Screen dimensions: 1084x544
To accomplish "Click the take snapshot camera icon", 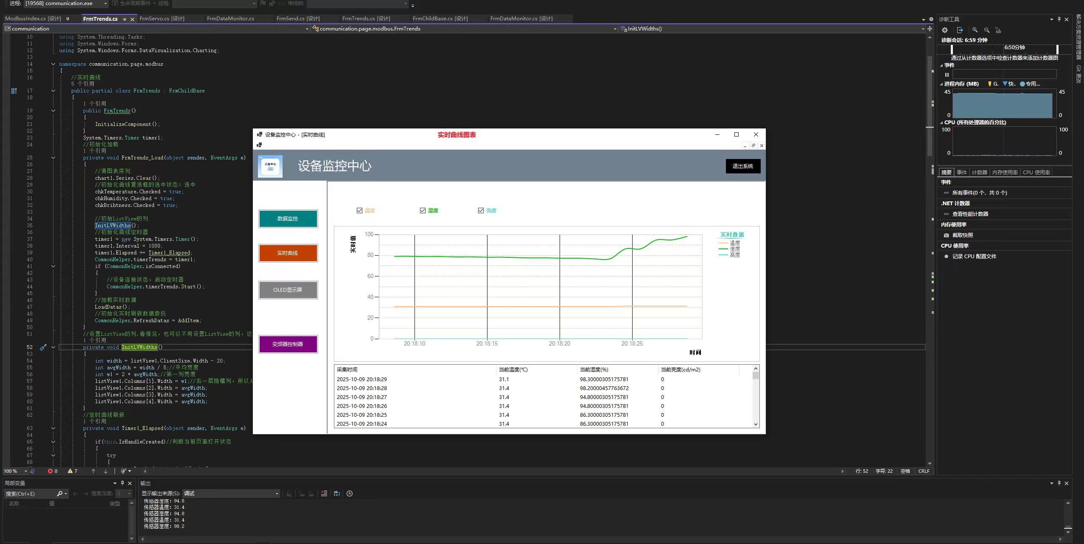I will click(x=946, y=235).
